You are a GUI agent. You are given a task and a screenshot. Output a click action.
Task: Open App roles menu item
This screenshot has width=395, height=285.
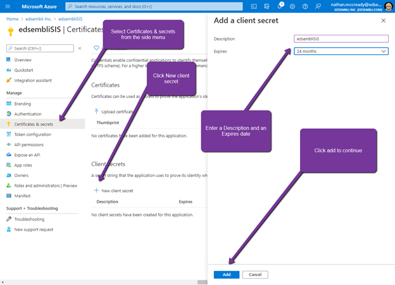[x=23, y=166]
